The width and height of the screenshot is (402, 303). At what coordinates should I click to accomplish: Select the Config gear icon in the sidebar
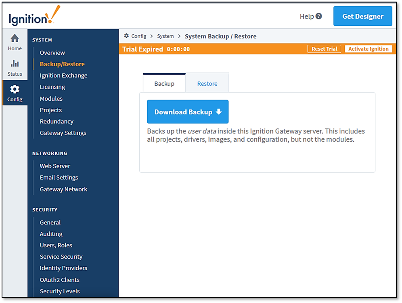click(x=15, y=89)
